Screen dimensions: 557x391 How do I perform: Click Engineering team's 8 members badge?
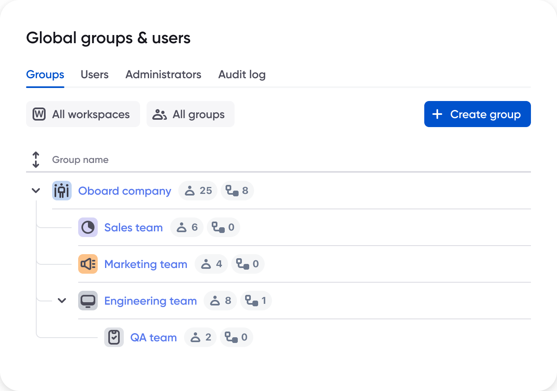pyautogui.click(x=220, y=301)
